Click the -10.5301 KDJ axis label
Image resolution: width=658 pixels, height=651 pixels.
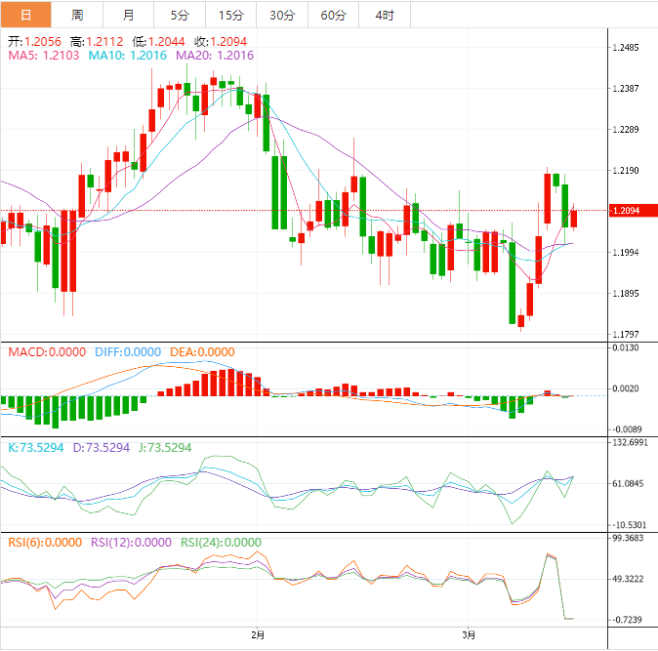coord(630,525)
